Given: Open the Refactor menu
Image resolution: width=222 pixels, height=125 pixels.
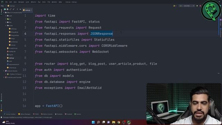Looking at the screenshot, I should pyautogui.click(x=34, y=2).
